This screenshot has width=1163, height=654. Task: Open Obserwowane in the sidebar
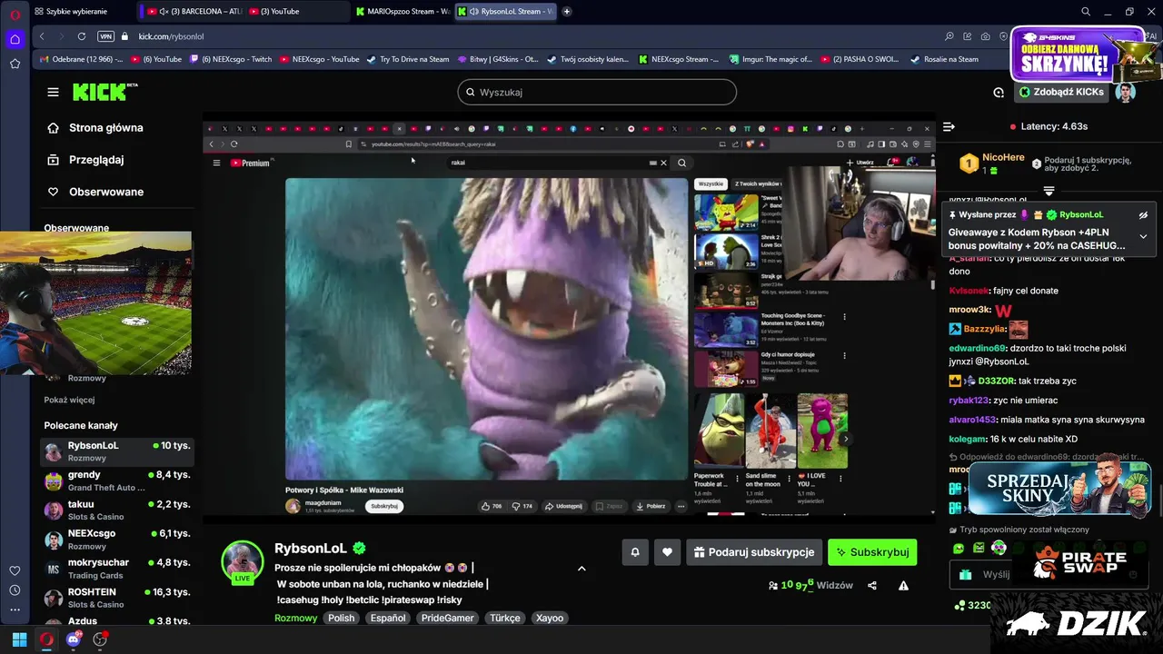tap(106, 192)
